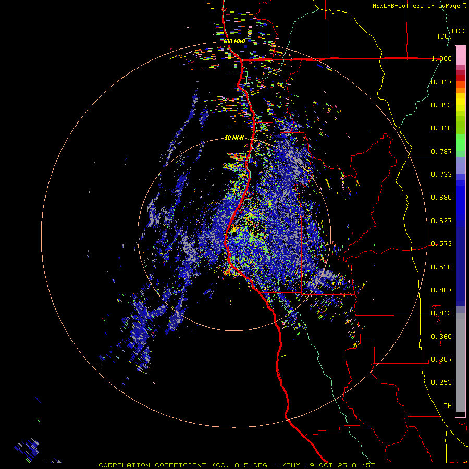The image size is (469, 469).
Task: Click the 0.840 legend value
Action: pos(441,128)
